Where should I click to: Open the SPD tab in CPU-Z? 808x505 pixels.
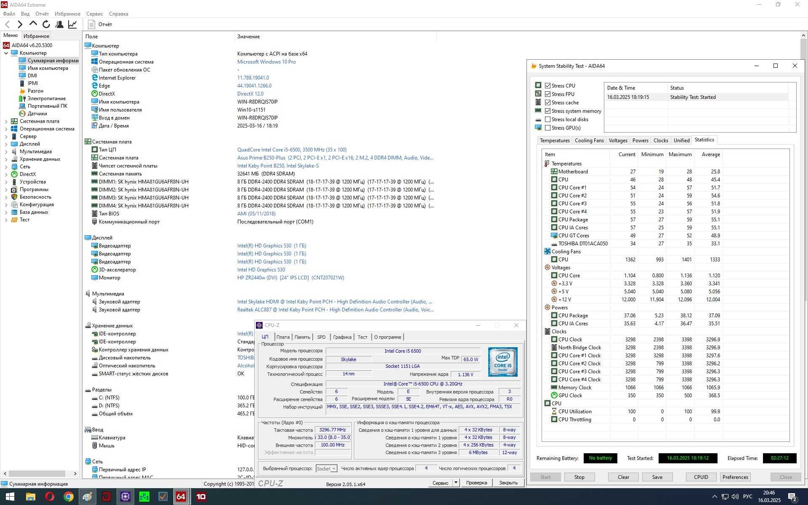point(321,337)
